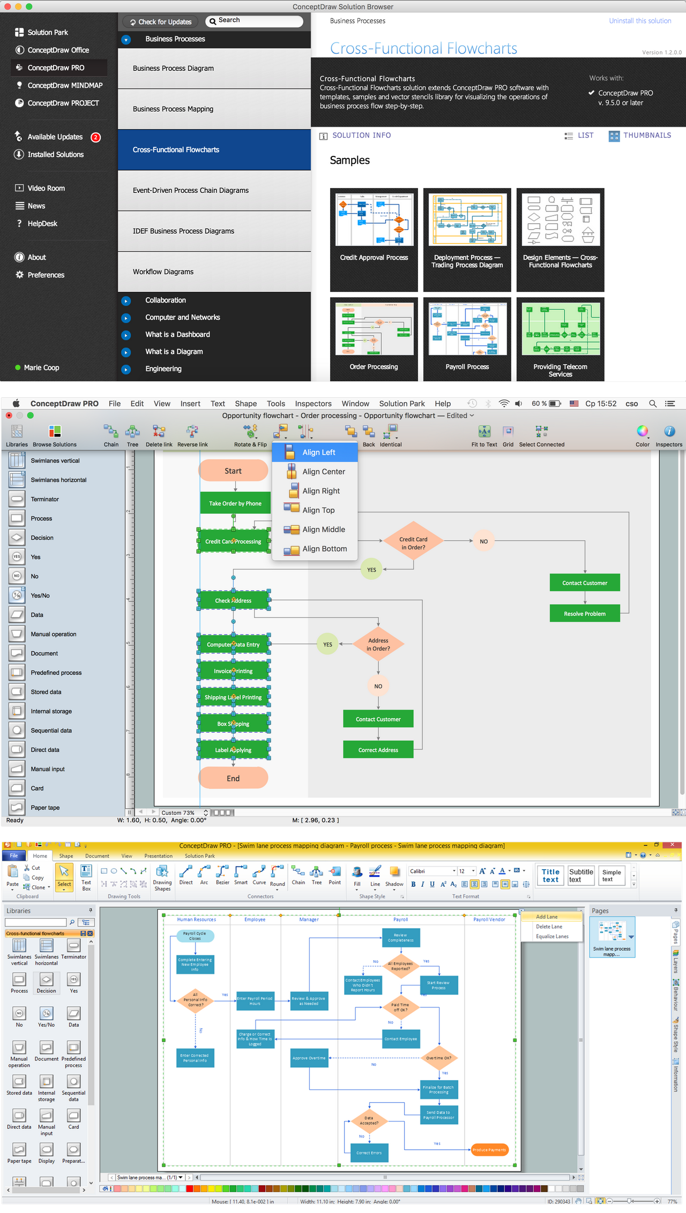
Task: Click the Reverse link icon
Action: 192,432
